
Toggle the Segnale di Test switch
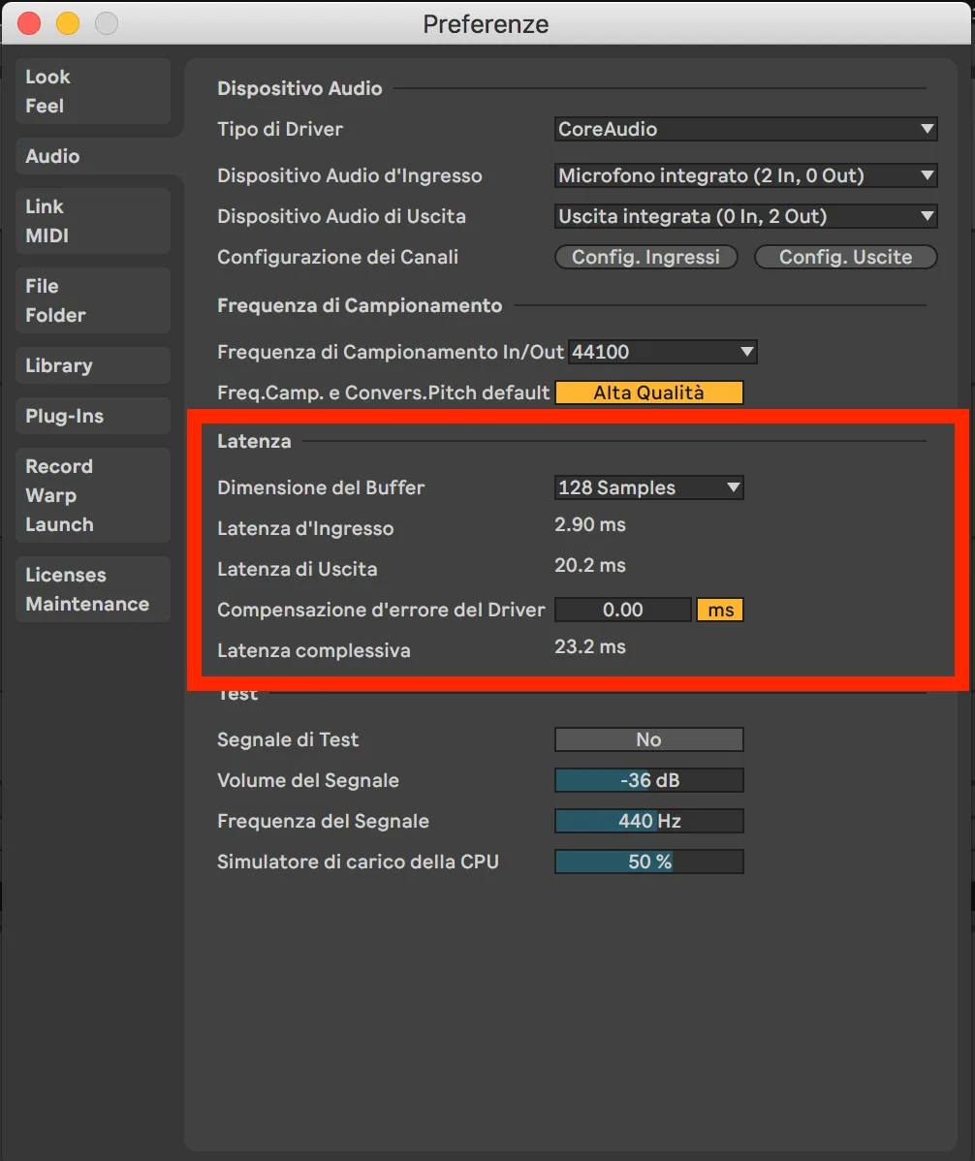649,739
